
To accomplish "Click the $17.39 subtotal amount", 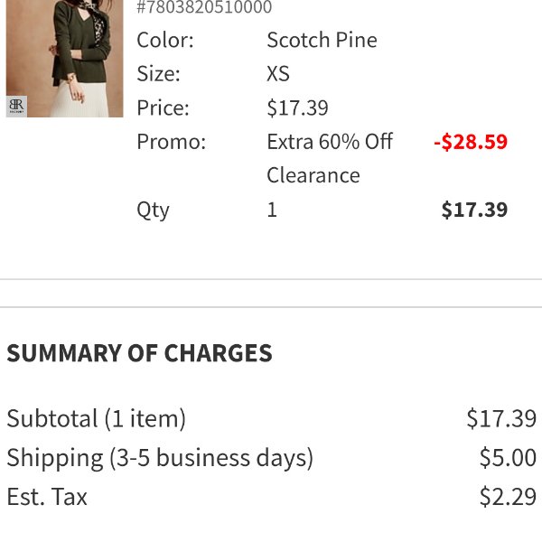I will pos(501,418).
